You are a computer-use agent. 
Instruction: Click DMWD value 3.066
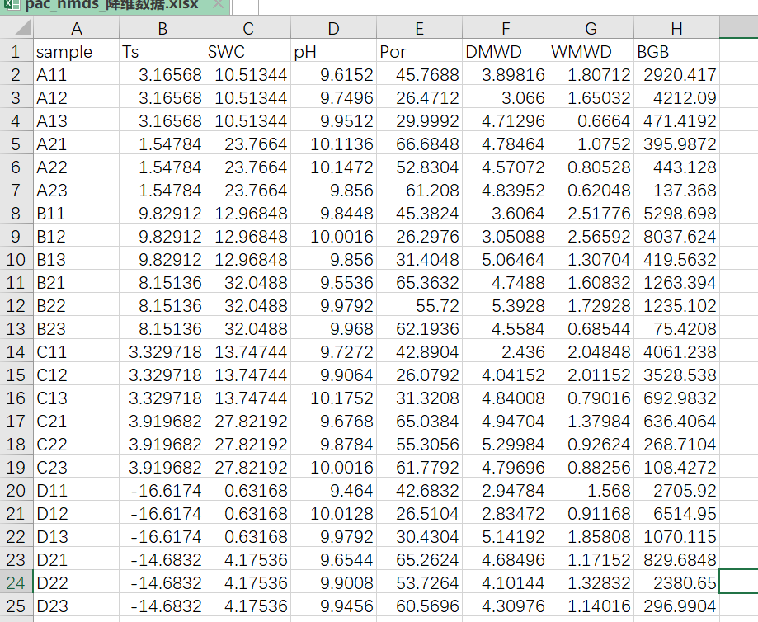pos(505,97)
